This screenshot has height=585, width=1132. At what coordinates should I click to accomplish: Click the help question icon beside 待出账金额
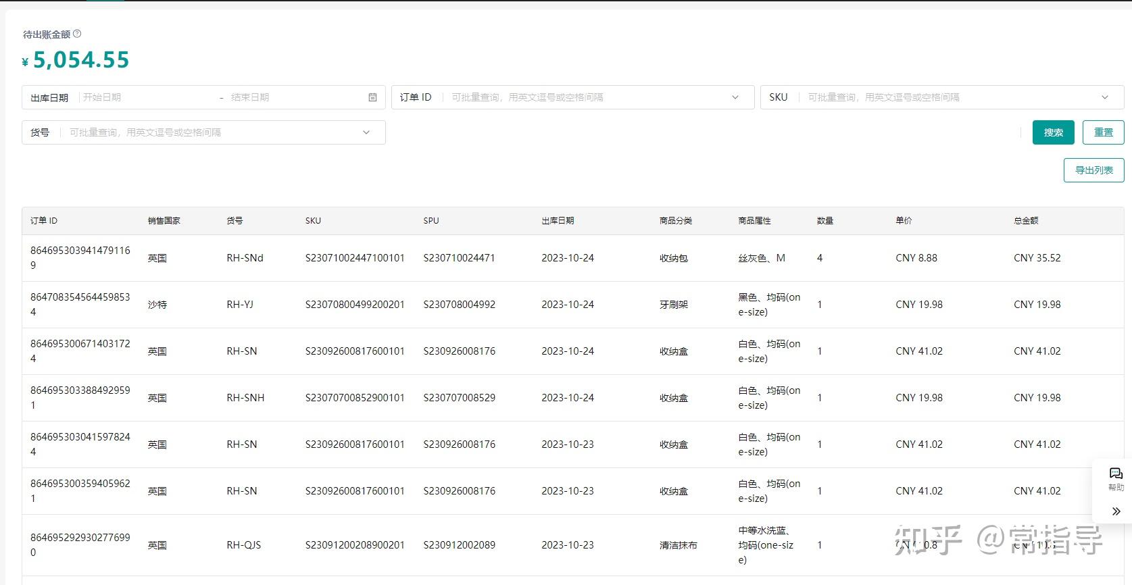77,34
